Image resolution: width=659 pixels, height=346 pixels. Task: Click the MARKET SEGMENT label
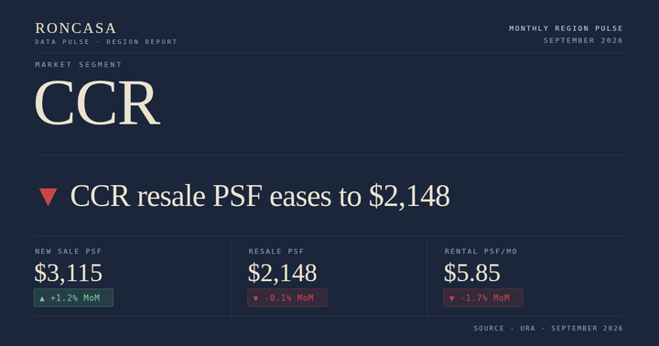pyautogui.click(x=78, y=64)
